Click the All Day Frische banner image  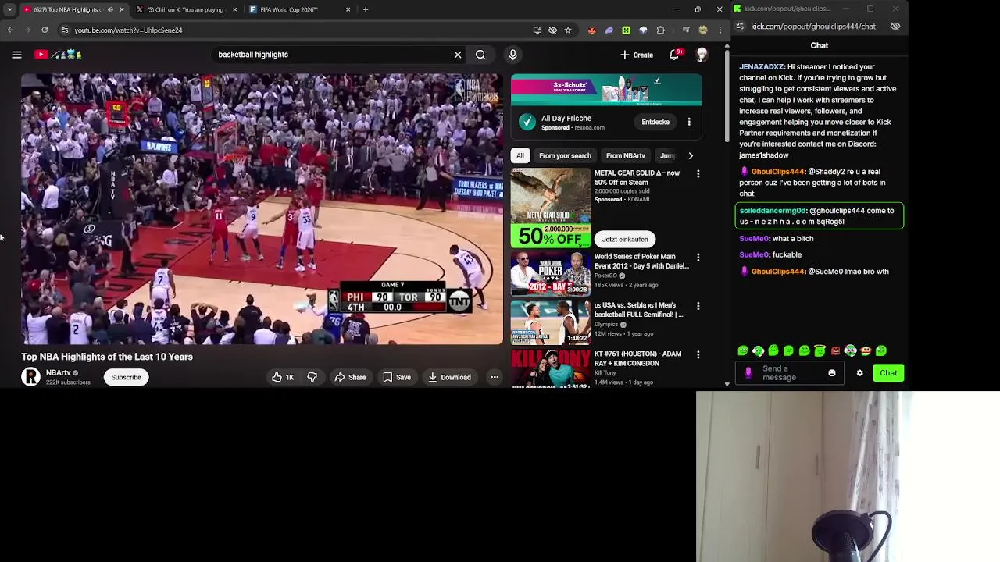(606, 90)
